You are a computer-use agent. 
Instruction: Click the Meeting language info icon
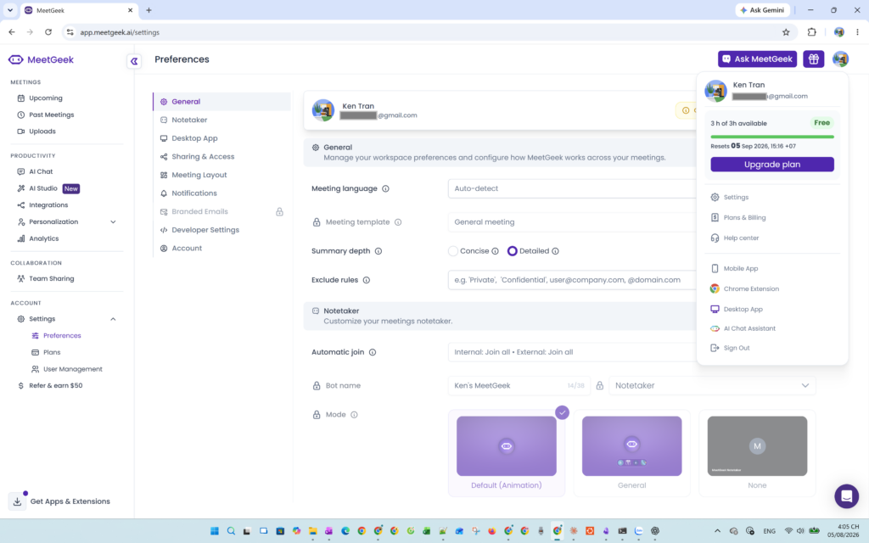[386, 188]
